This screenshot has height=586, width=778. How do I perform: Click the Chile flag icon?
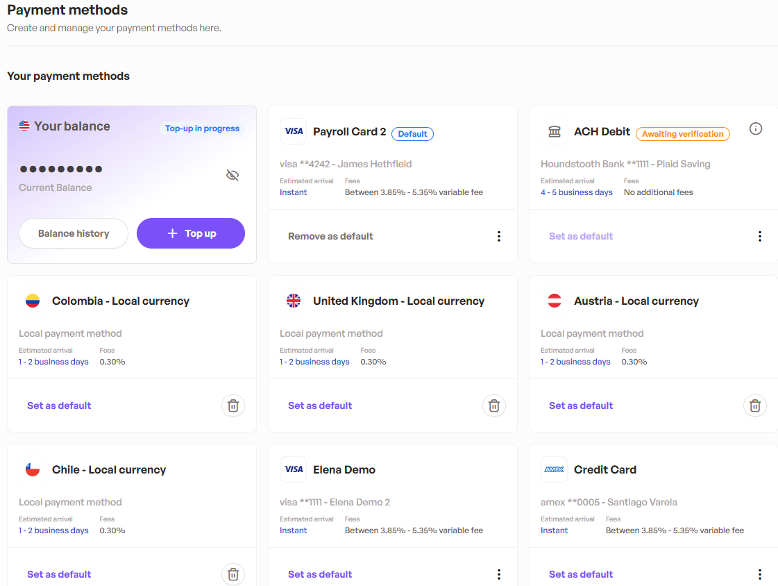(x=32, y=469)
